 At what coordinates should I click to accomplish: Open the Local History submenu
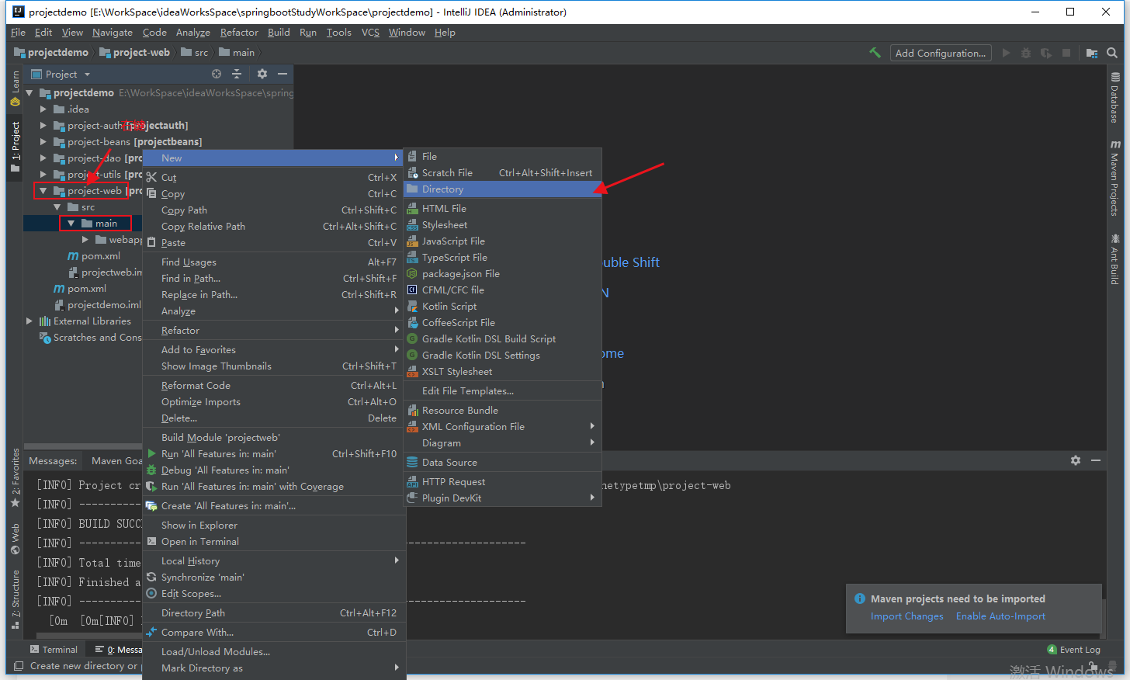274,561
